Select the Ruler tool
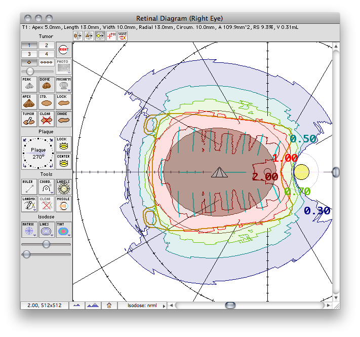Image resolution: width=360 pixels, height=337 pixels. 29,186
